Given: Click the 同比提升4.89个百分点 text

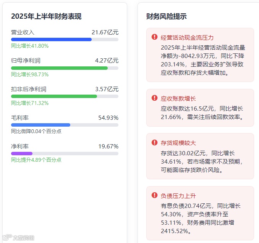Looking at the screenshot, I should click(x=36, y=160).
